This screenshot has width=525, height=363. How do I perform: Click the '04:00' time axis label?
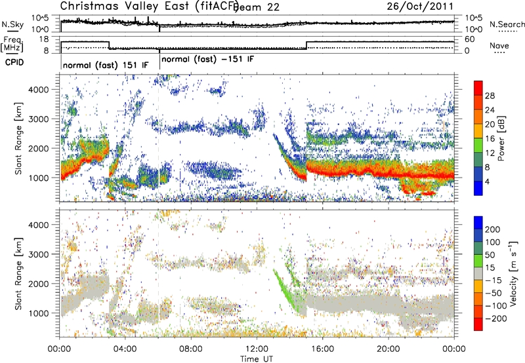[x=125, y=349]
